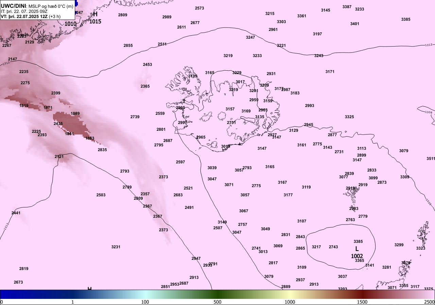The width and height of the screenshot is (435, 305).
Task: Select the 3325 height value
Action: (349, 117)
